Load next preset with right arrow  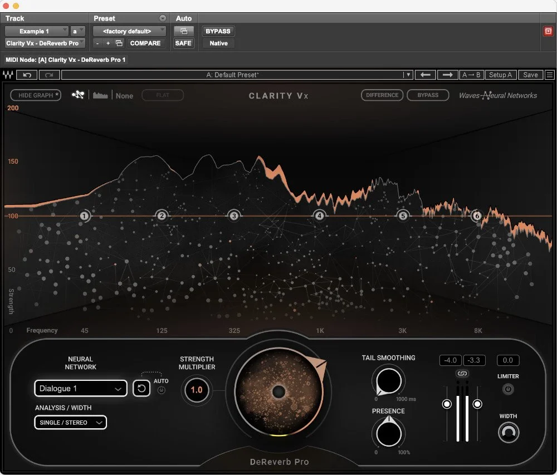coord(447,75)
